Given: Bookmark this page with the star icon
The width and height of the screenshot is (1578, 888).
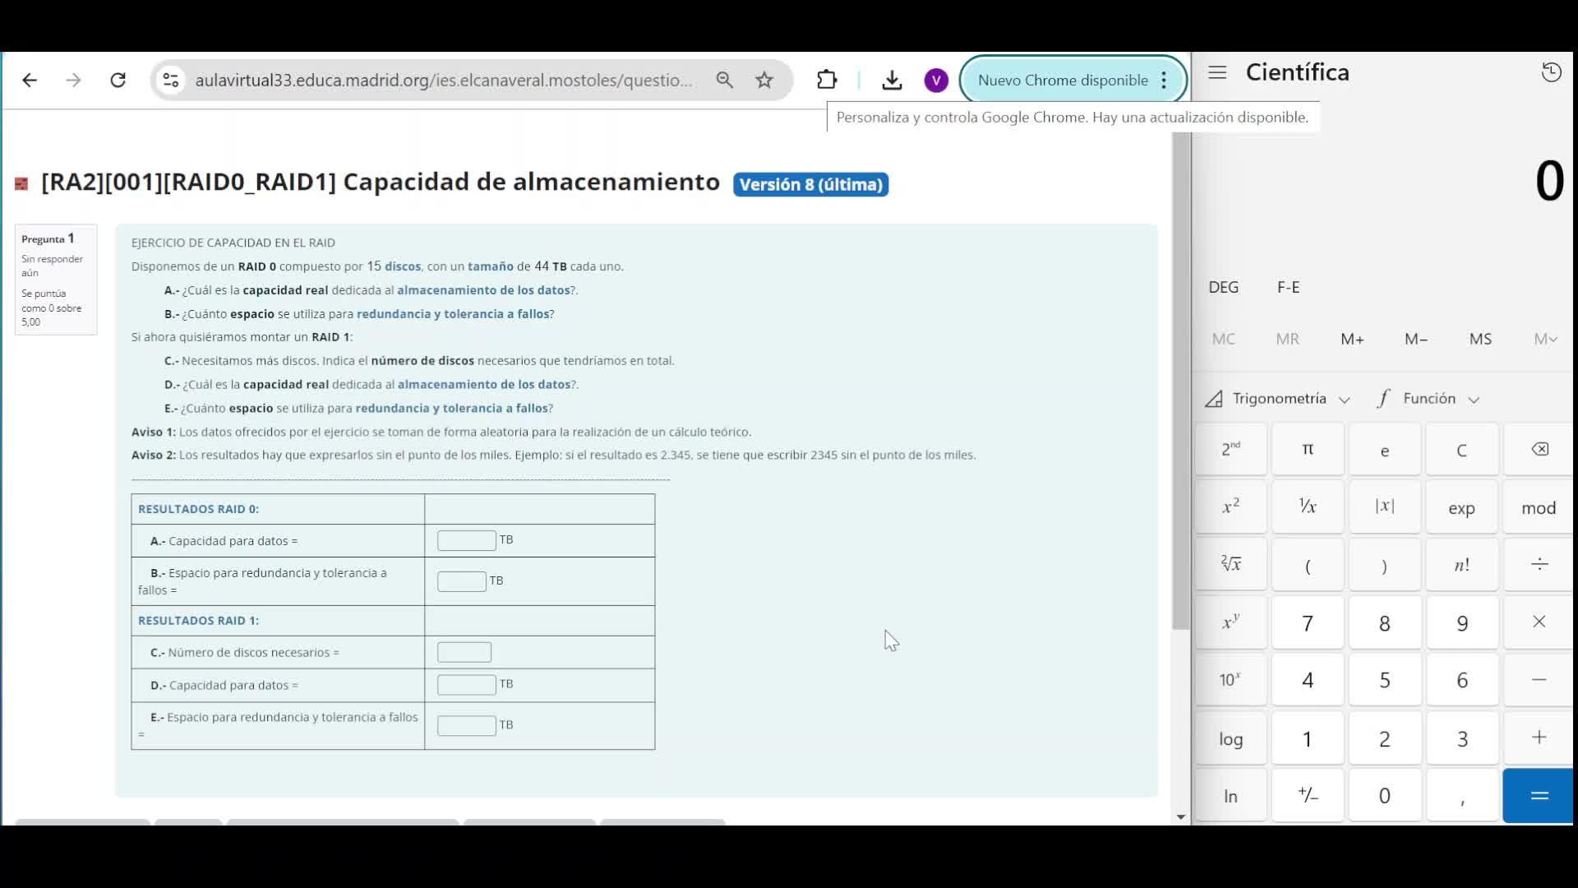Looking at the screenshot, I should tap(764, 80).
